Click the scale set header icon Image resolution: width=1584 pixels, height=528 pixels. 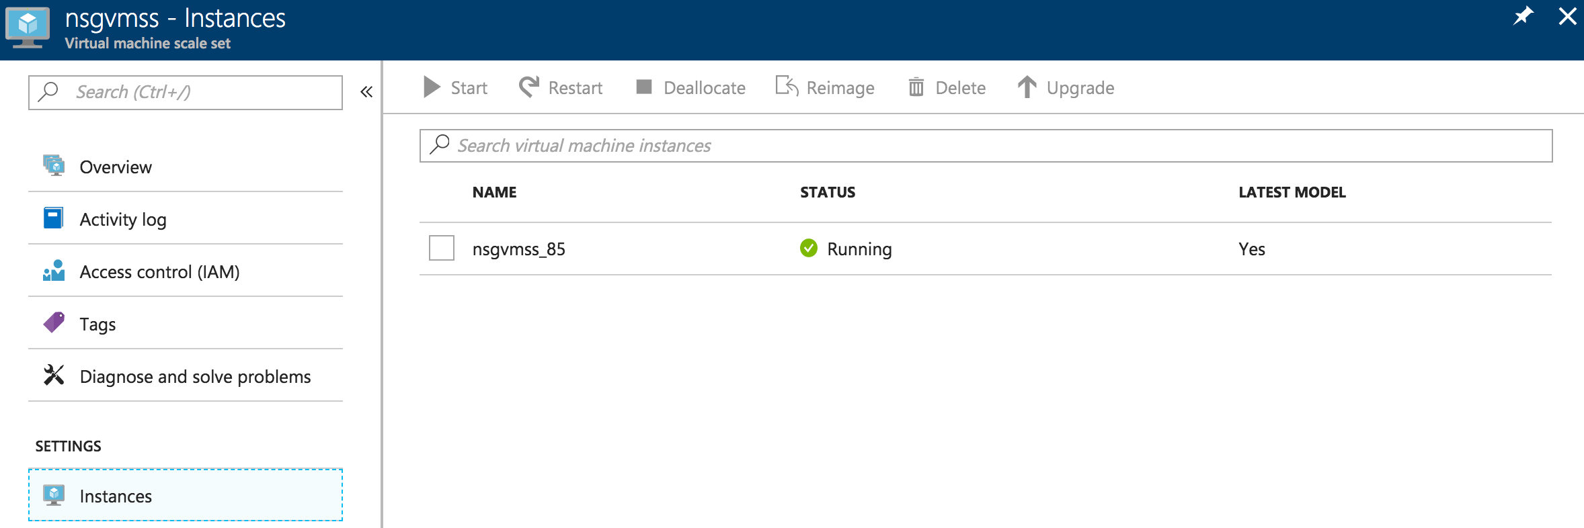click(28, 28)
